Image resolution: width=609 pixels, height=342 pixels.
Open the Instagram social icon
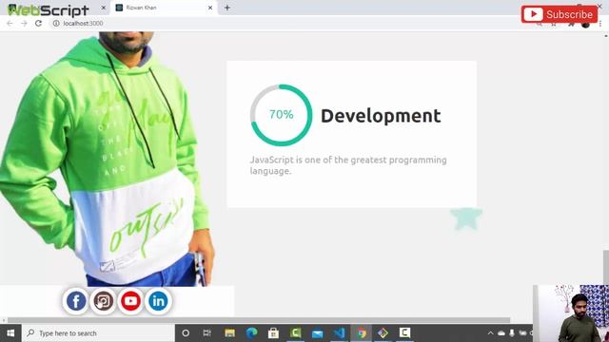103,301
